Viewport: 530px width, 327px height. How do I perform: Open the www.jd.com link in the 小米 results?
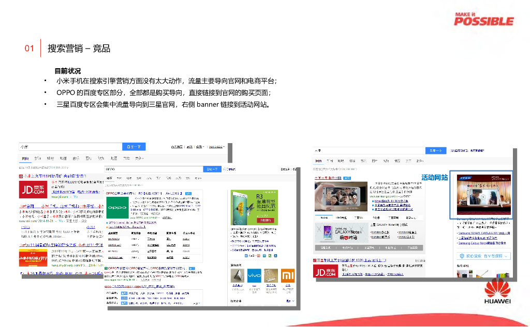(60, 197)
